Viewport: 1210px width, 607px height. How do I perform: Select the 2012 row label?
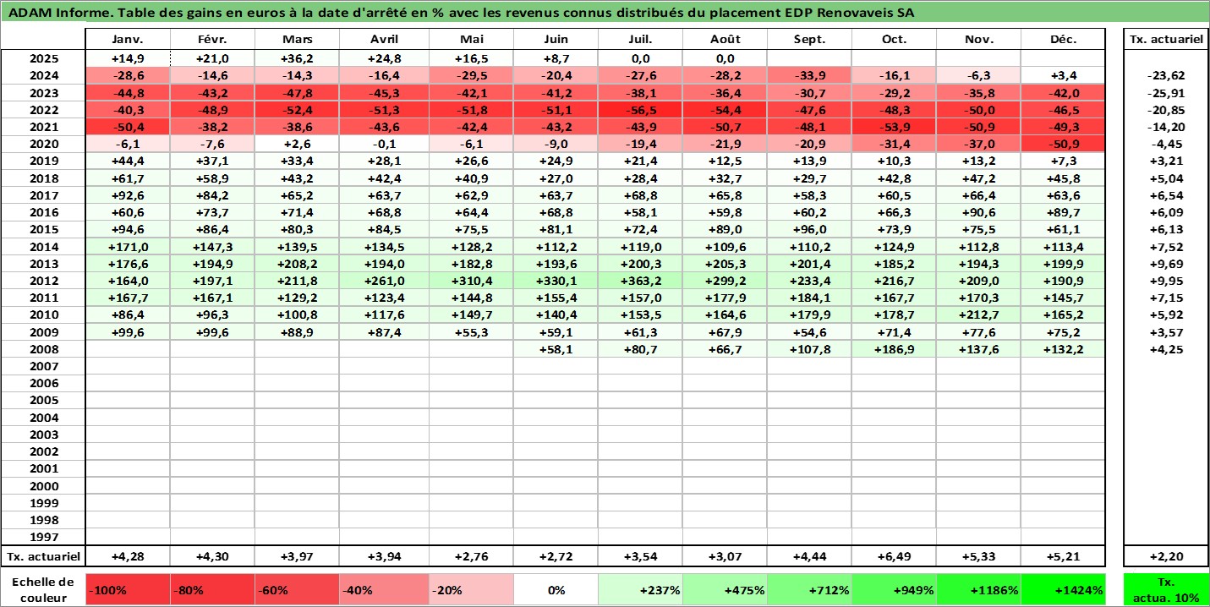click(43, 281)
